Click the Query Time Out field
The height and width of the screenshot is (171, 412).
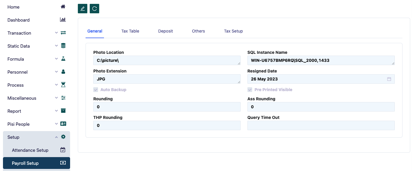321,125
